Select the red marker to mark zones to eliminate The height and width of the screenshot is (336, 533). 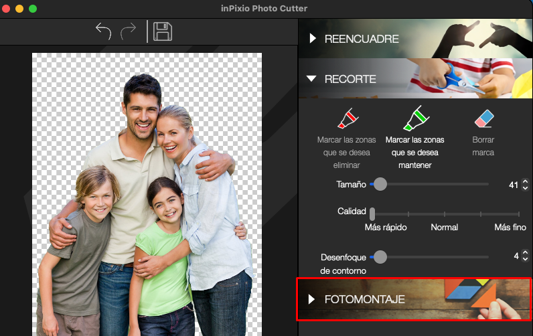tap(348, 118)
